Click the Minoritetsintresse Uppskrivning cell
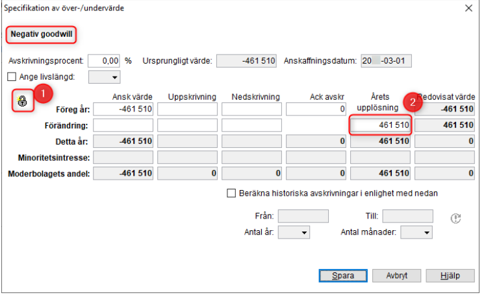The width and height of the screenshot is (486, 297). (188, 158)
